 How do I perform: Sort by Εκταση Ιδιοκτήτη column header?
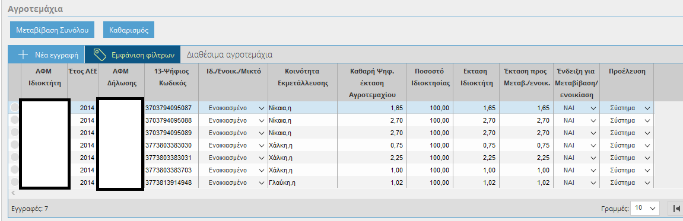pos(476,83)
